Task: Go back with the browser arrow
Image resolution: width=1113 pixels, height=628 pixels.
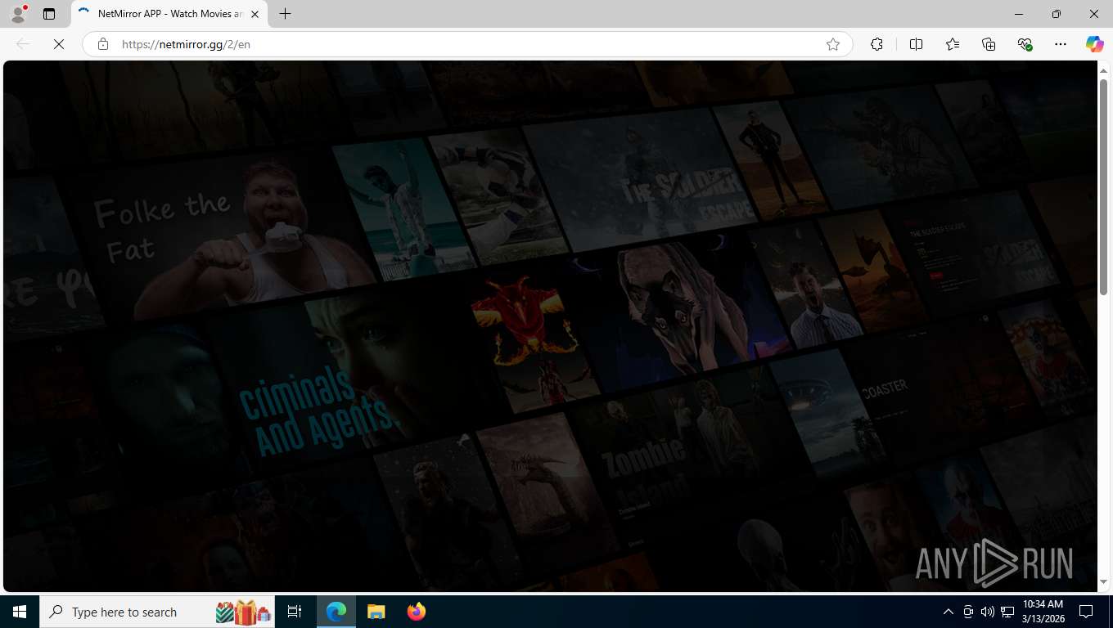Action: [x=23, y=44]
